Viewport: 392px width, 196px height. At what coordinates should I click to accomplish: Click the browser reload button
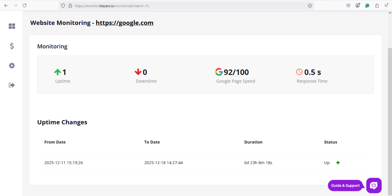[x=25, y=6]
